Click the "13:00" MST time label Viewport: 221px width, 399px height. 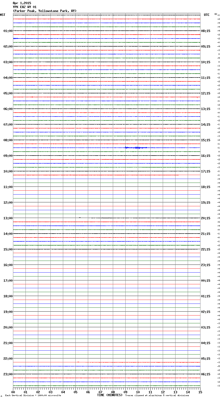coord(8,218)
